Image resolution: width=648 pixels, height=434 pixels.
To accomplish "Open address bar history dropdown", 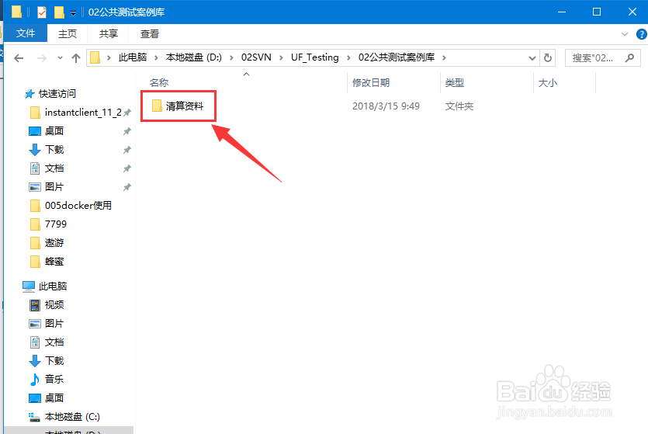I will click(x=532, y=58).
